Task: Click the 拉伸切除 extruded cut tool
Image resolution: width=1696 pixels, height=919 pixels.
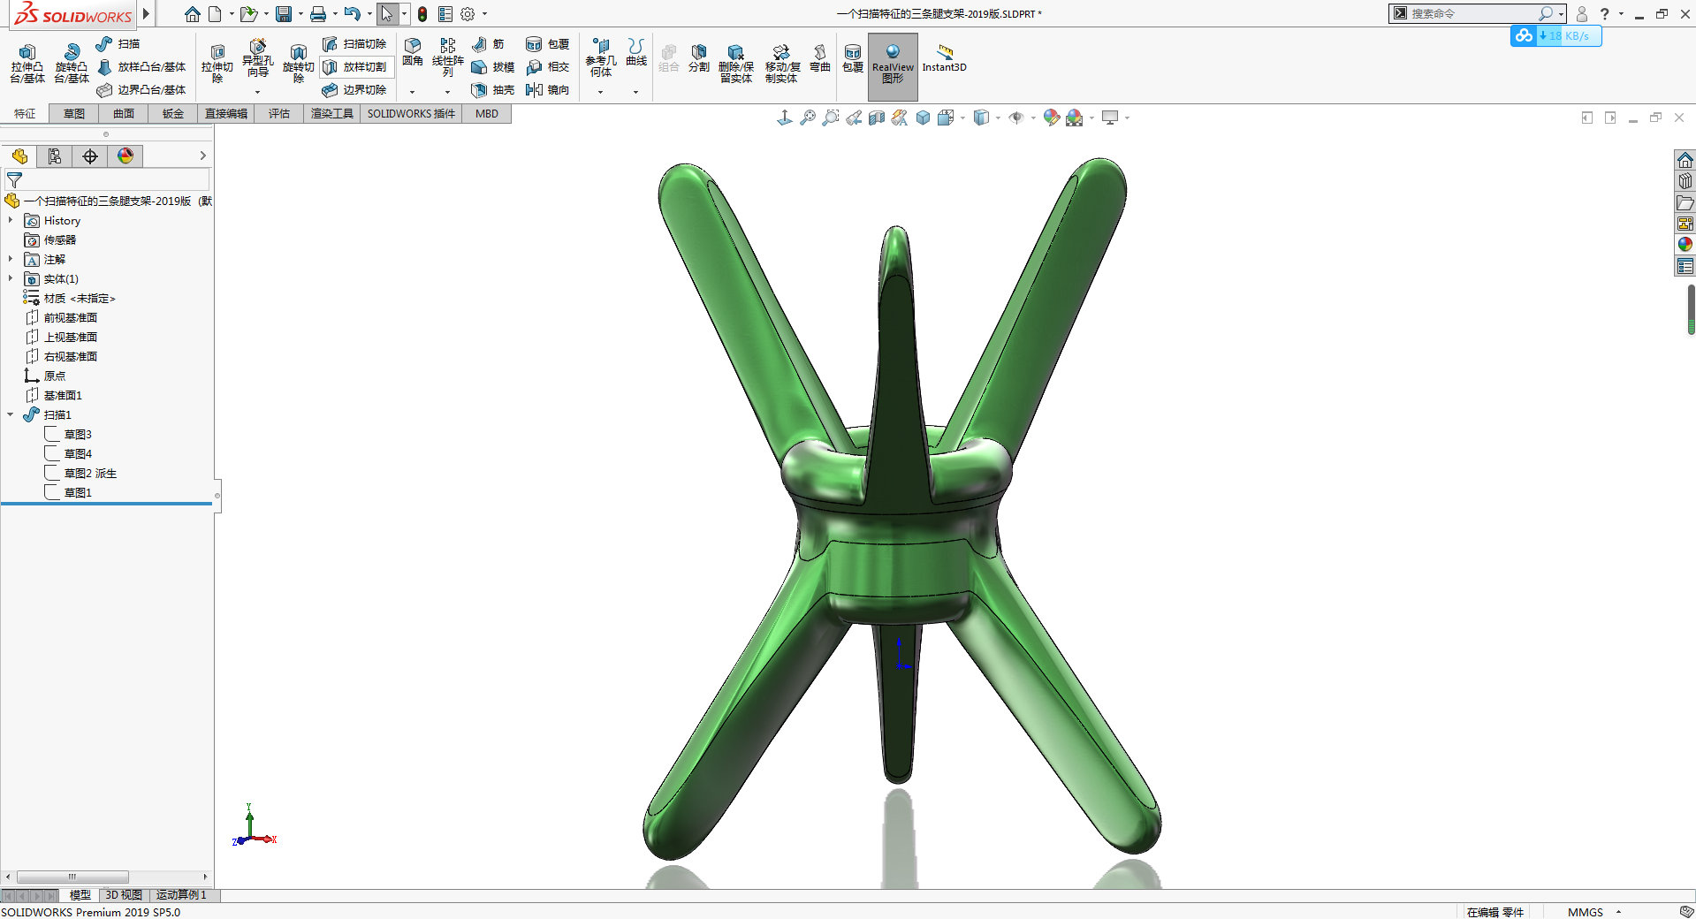Action: (x=217, y=63)
